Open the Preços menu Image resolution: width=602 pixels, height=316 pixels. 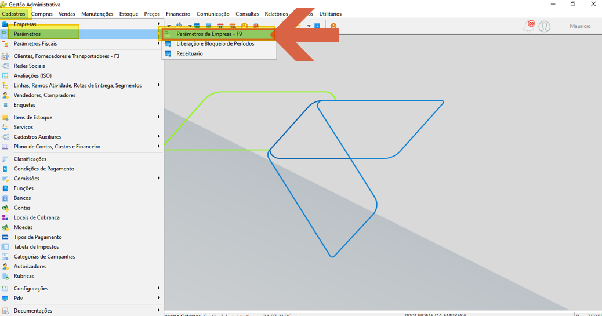coord(152,14)
